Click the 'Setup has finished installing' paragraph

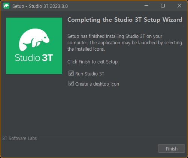click(x=125, y=43)
